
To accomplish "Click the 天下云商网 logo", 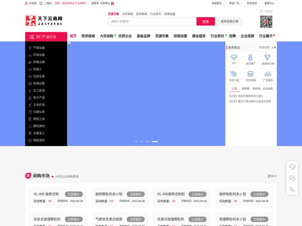I will 44,21.
